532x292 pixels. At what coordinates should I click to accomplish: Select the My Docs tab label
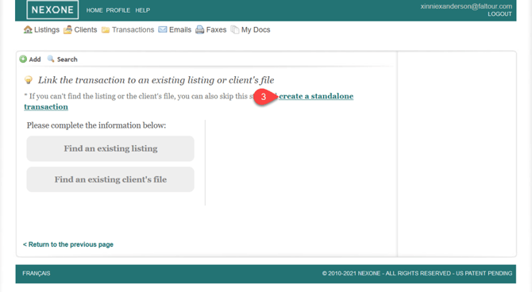pos(256,30)
